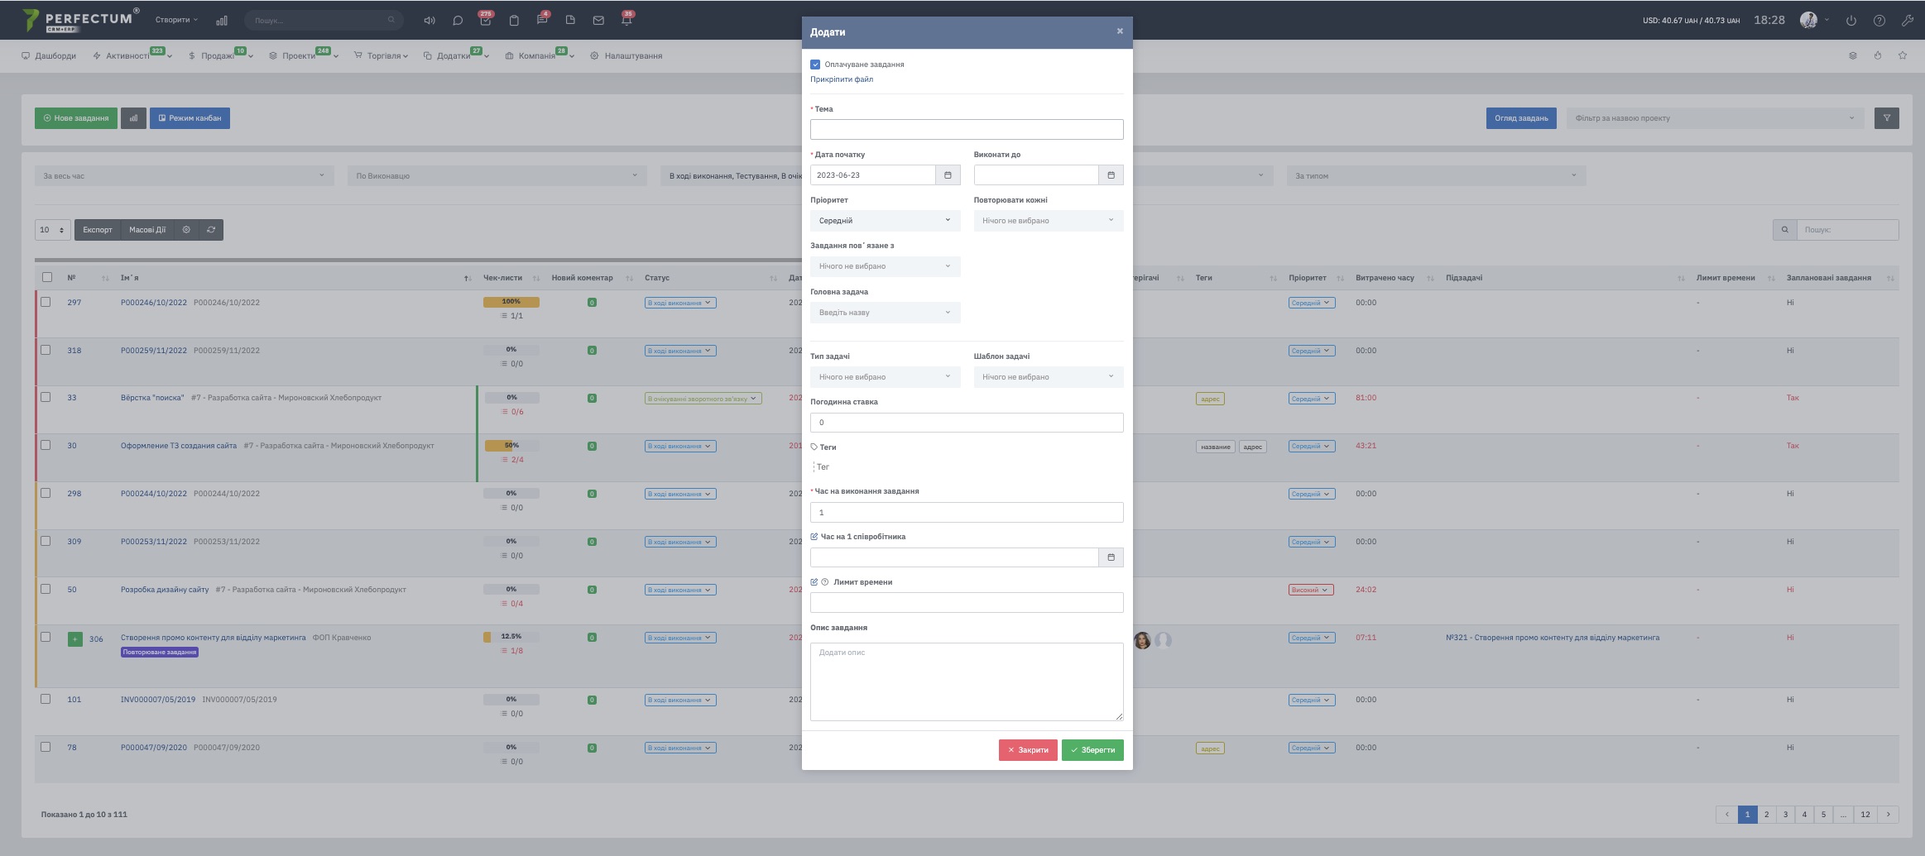Viewport: 1925px width, 856px height.
Task: Uncheck the Оплачуване завдання checkbox
Action: (x=815, y=65)
